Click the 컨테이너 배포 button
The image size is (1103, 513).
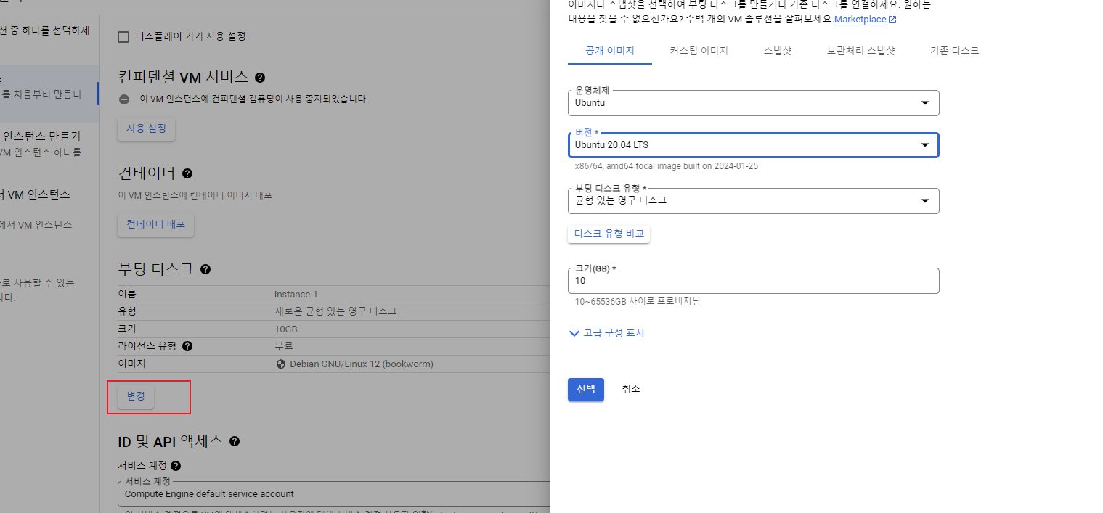click(x=156, y=224)
